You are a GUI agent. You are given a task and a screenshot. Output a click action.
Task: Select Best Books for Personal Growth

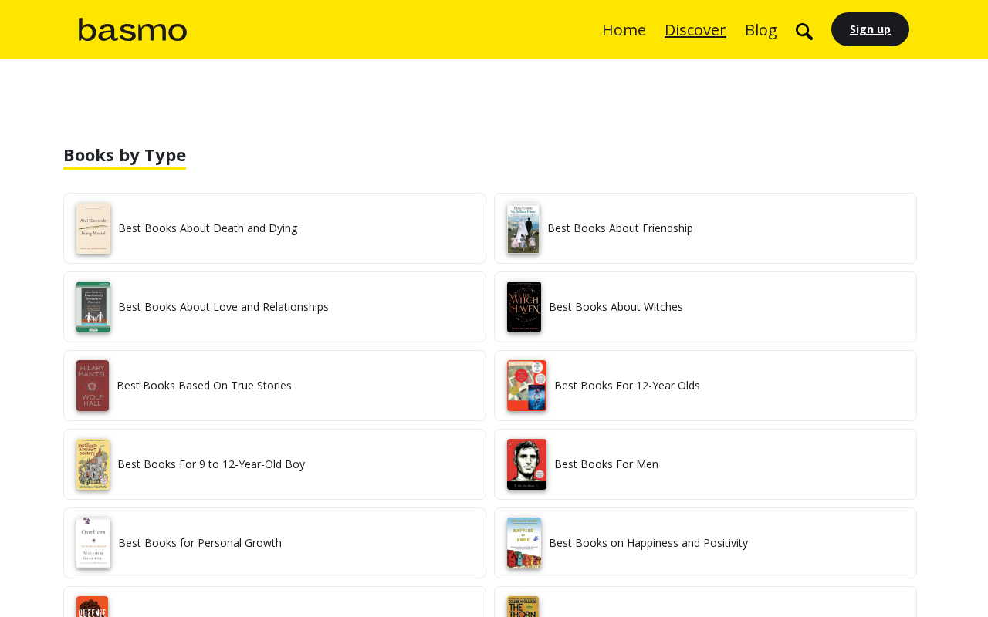pos(200,543)
